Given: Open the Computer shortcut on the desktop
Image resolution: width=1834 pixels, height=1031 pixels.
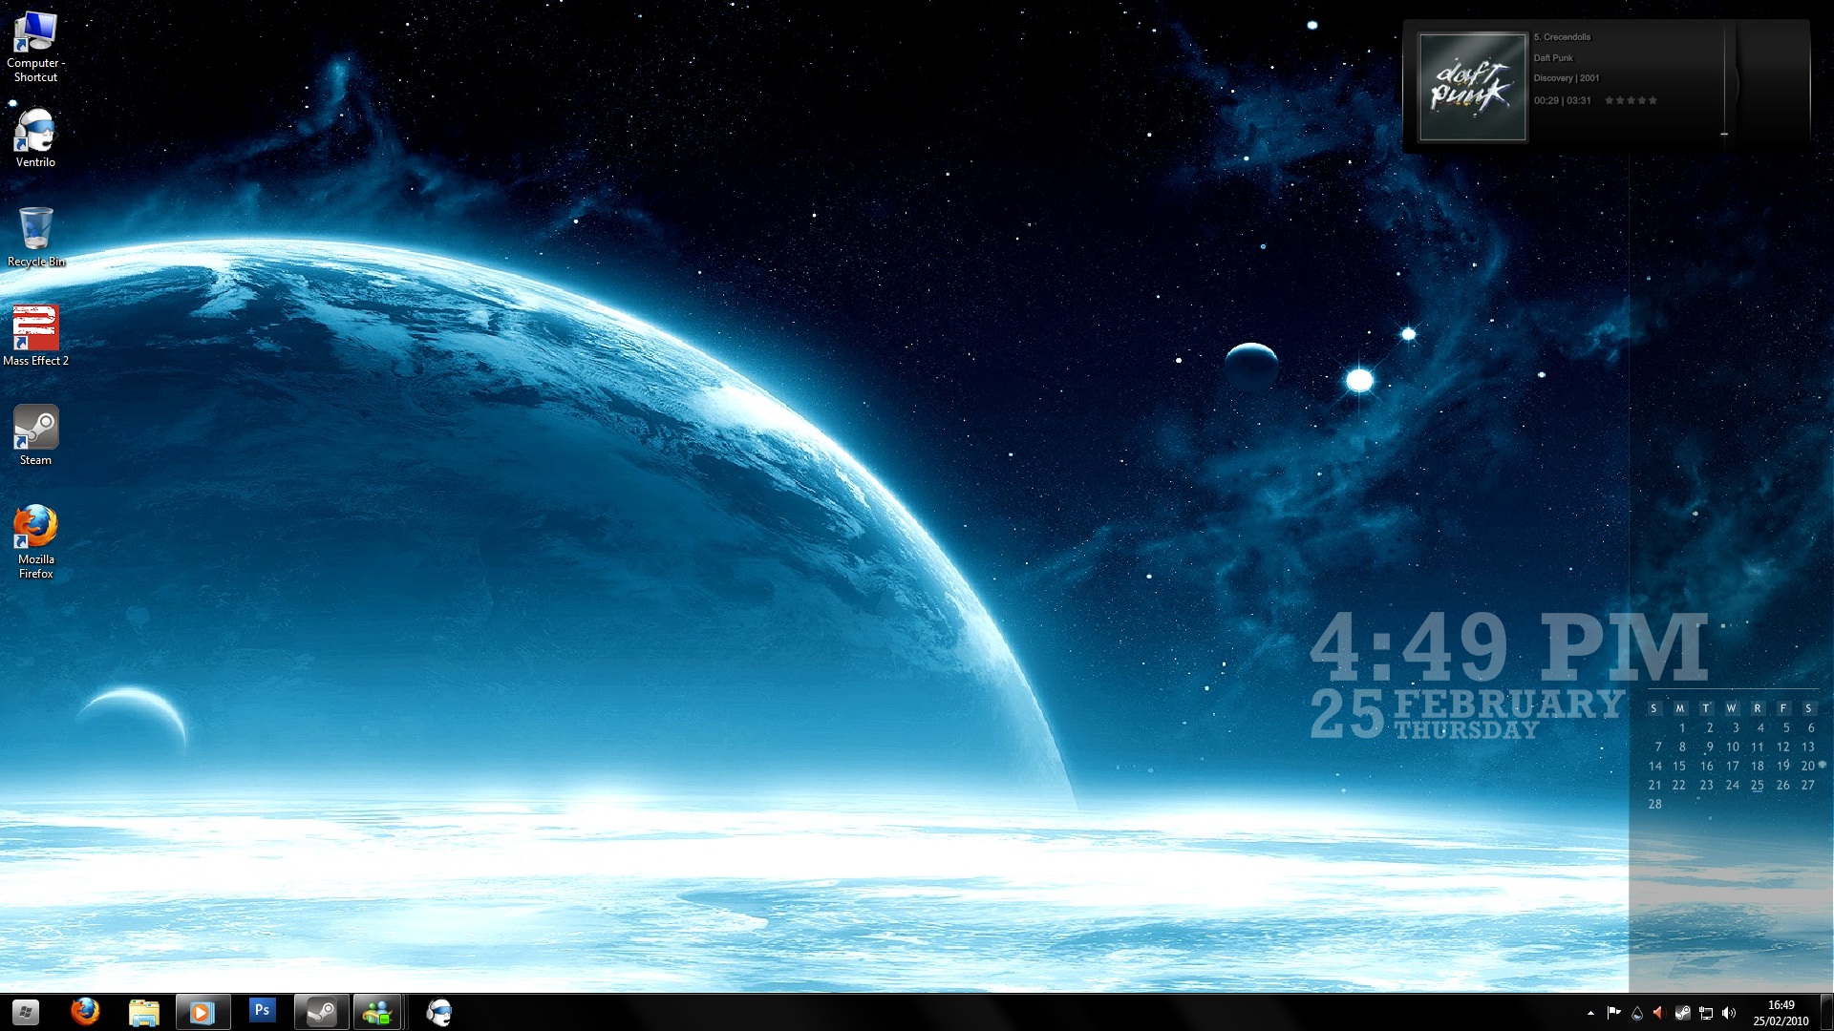Looking at the screenshot, I should pos(35,32).
